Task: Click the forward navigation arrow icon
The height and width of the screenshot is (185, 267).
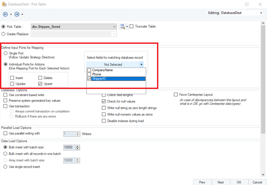Action: pyautogui.click(x=17, y=14)
